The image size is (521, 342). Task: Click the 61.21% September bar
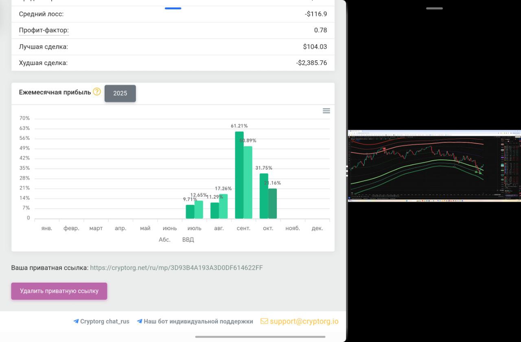pos(239,175)
